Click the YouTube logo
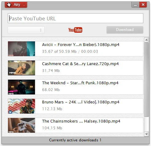 (75, 30)
